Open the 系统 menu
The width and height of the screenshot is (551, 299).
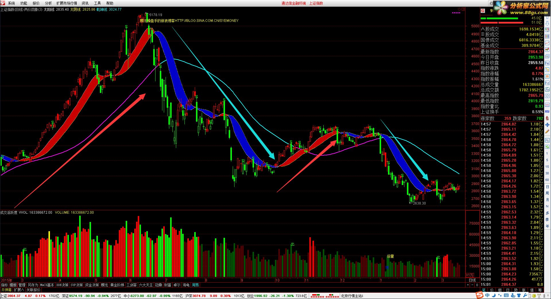click(11, 3)
